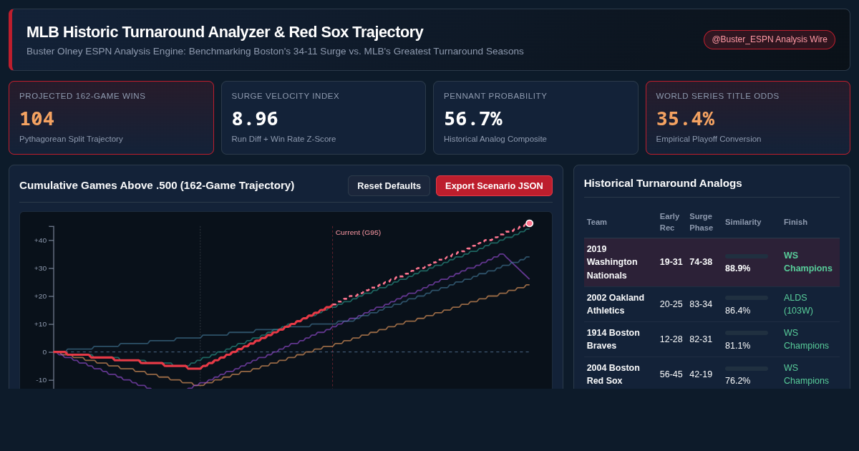Image resolution: width=859 pixels, height=451 pixels.
Task: Open the @Buster_ESPN Analysis Wire badge
Action: [x=770, y=39]
